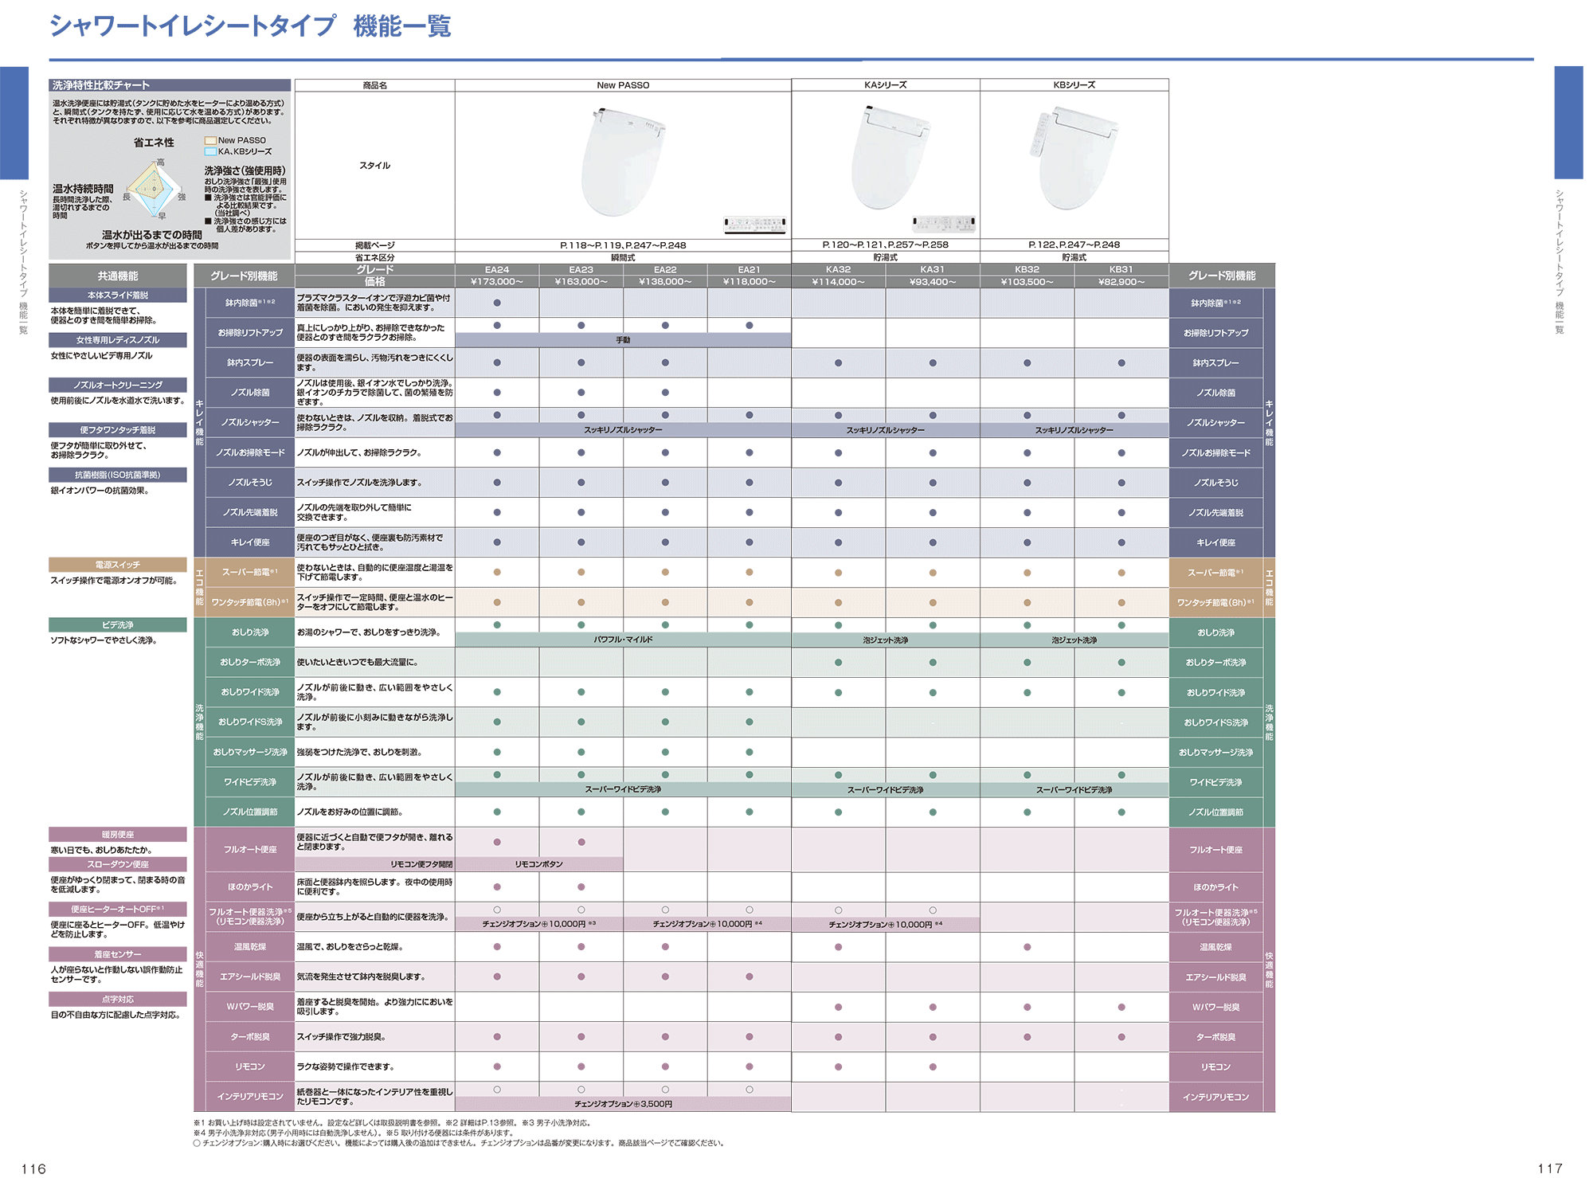
Task: Click the KB31 grade header
Action: pyautogui.click(x=1121, y=270)
